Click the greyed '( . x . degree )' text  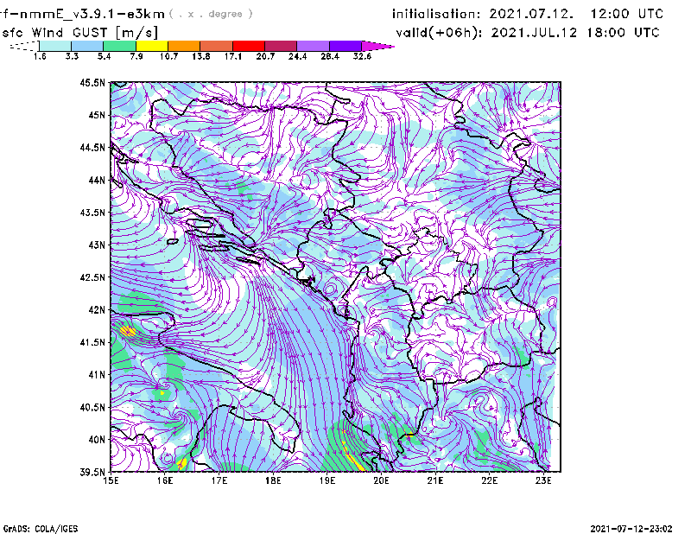click(211, 14)
